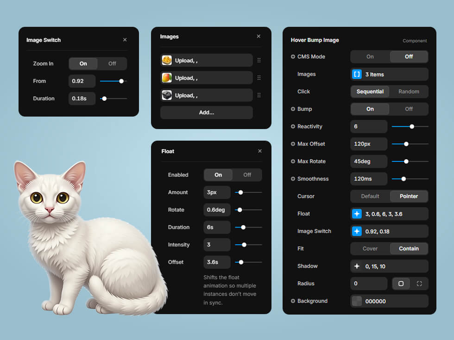This screenshot has height=340, width=454.
Task: Set Cursor to Pointer
Action: point(409,196)
